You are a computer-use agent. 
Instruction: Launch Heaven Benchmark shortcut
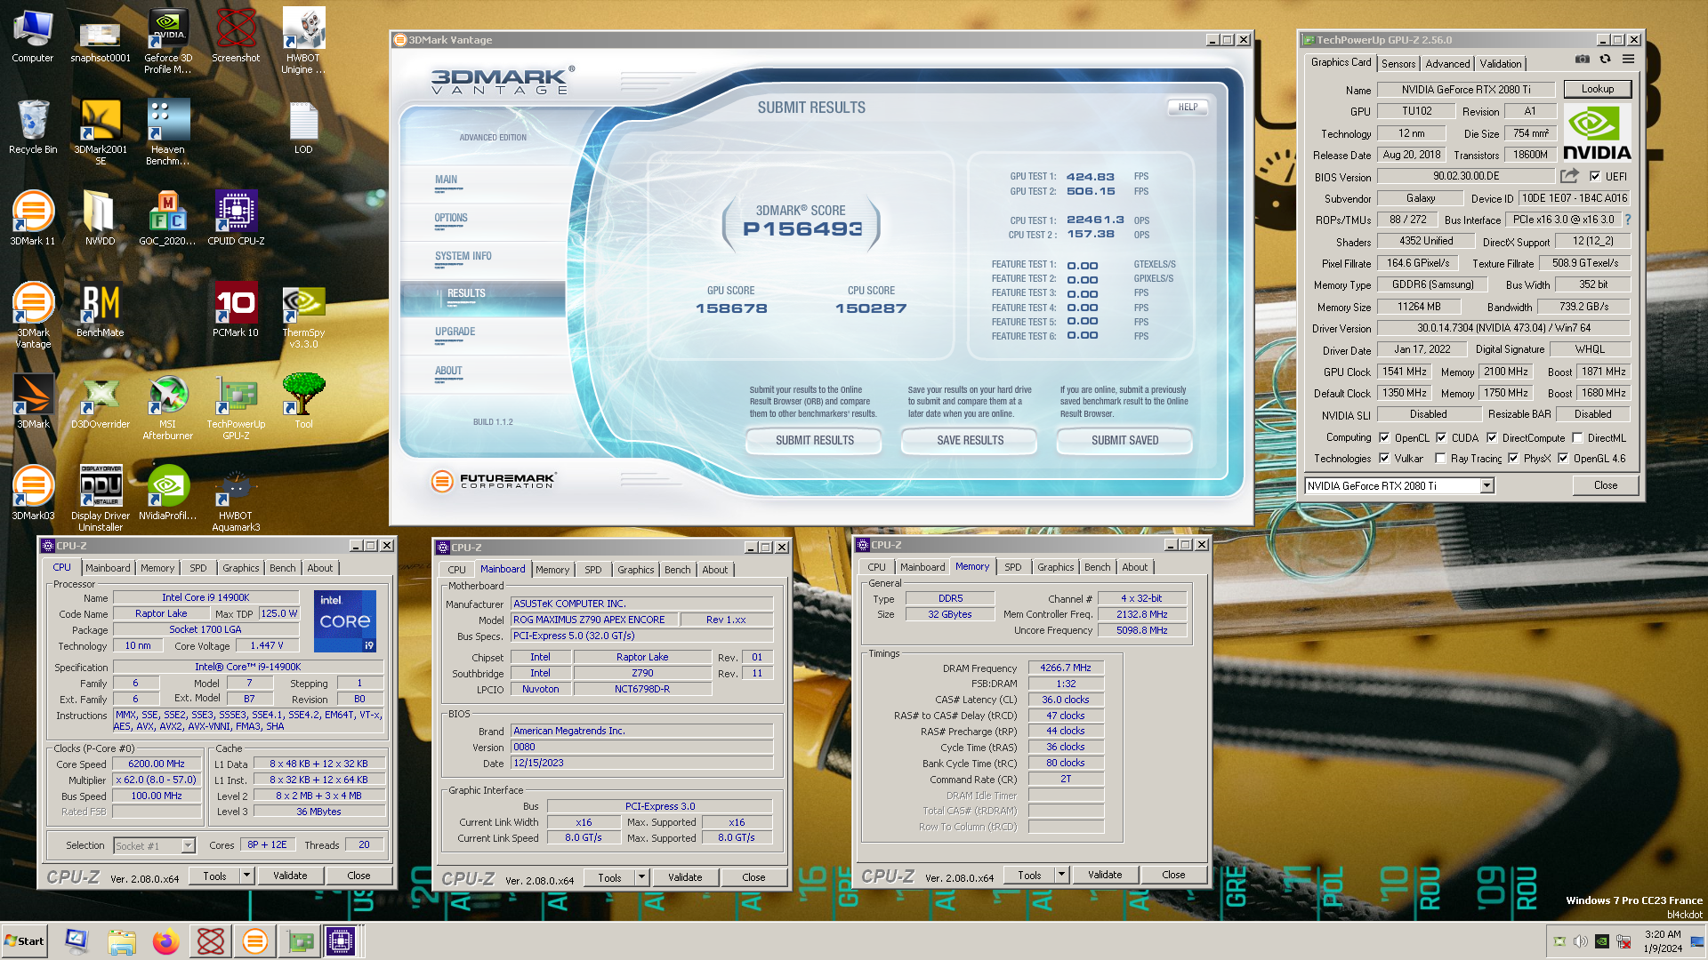pyautogui.click(x=168, y=132)
